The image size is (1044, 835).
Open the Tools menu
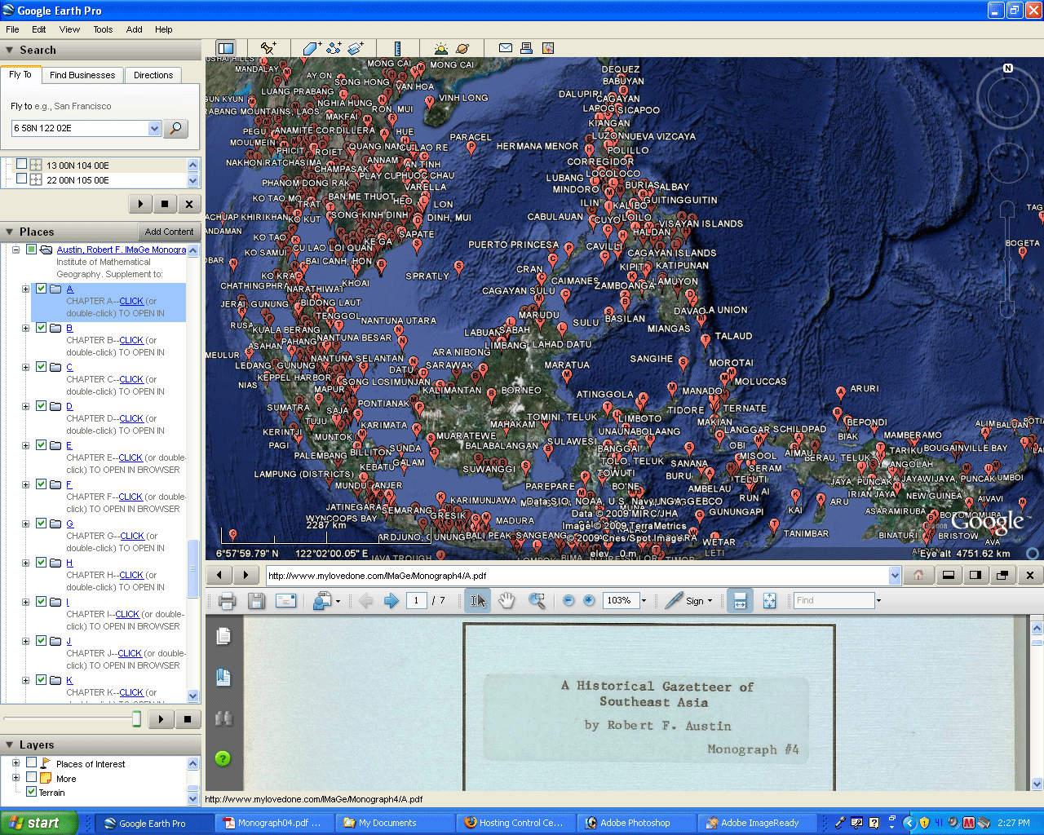(103, 29)
